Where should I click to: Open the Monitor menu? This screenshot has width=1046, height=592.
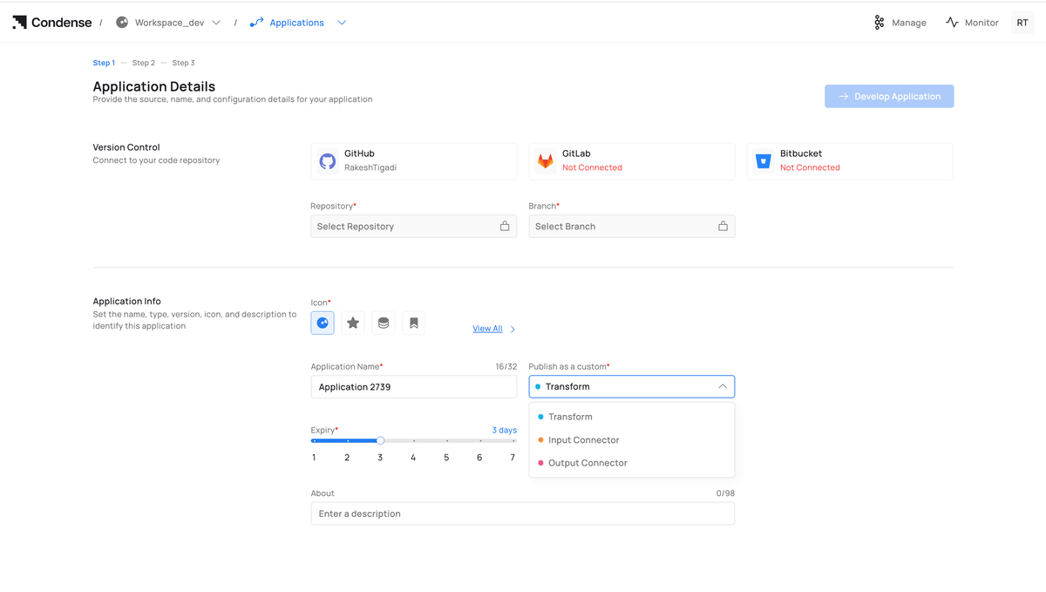pos(972,23)
